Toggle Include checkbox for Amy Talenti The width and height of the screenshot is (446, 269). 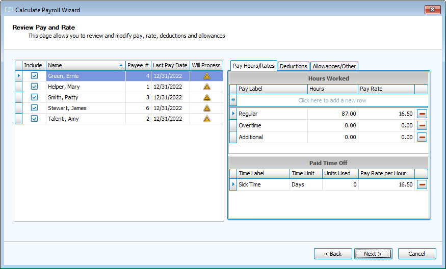[x=34, y=119]
